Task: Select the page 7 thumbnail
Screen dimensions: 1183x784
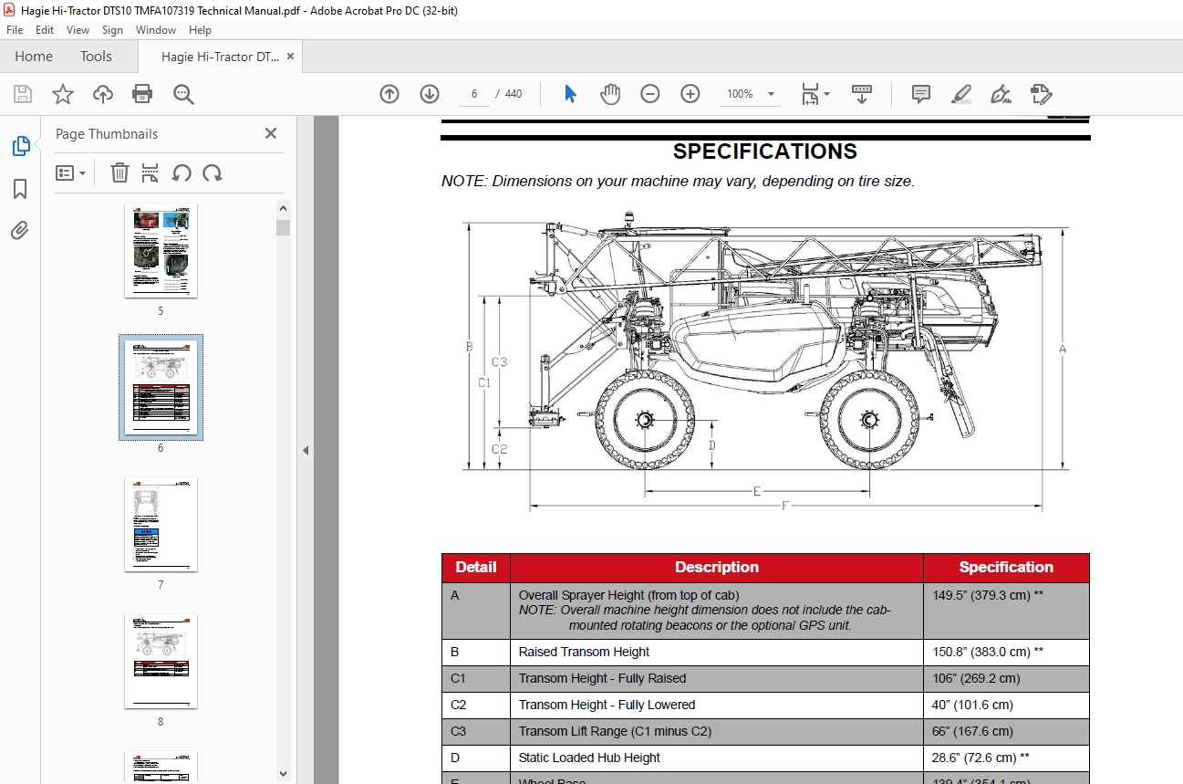Action: (161, 525)
